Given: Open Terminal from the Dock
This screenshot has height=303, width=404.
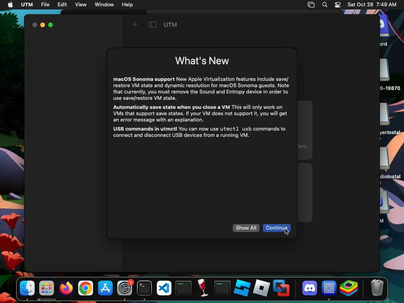Looking at the screenshot, I should [x=144, y=288].
